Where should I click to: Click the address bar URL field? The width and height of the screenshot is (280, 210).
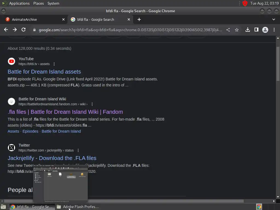tap(130, 30)
